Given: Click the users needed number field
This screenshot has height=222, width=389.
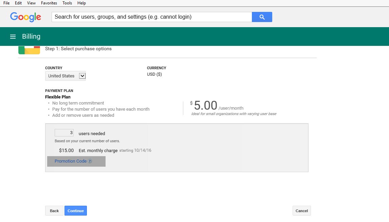Looking at the screenshot, I should (x=64, y=133).
